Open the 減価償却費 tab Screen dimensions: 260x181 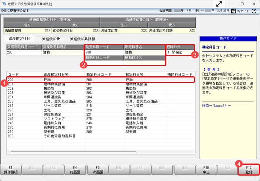click(50, 39)
